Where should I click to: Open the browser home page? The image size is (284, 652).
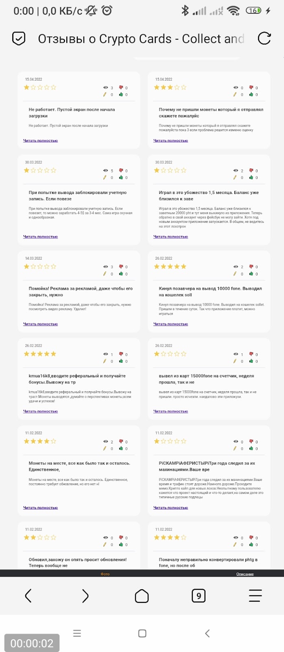(x=142, y=596)
